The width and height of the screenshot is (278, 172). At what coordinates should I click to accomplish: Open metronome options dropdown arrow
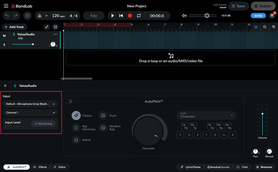(46, 16)
